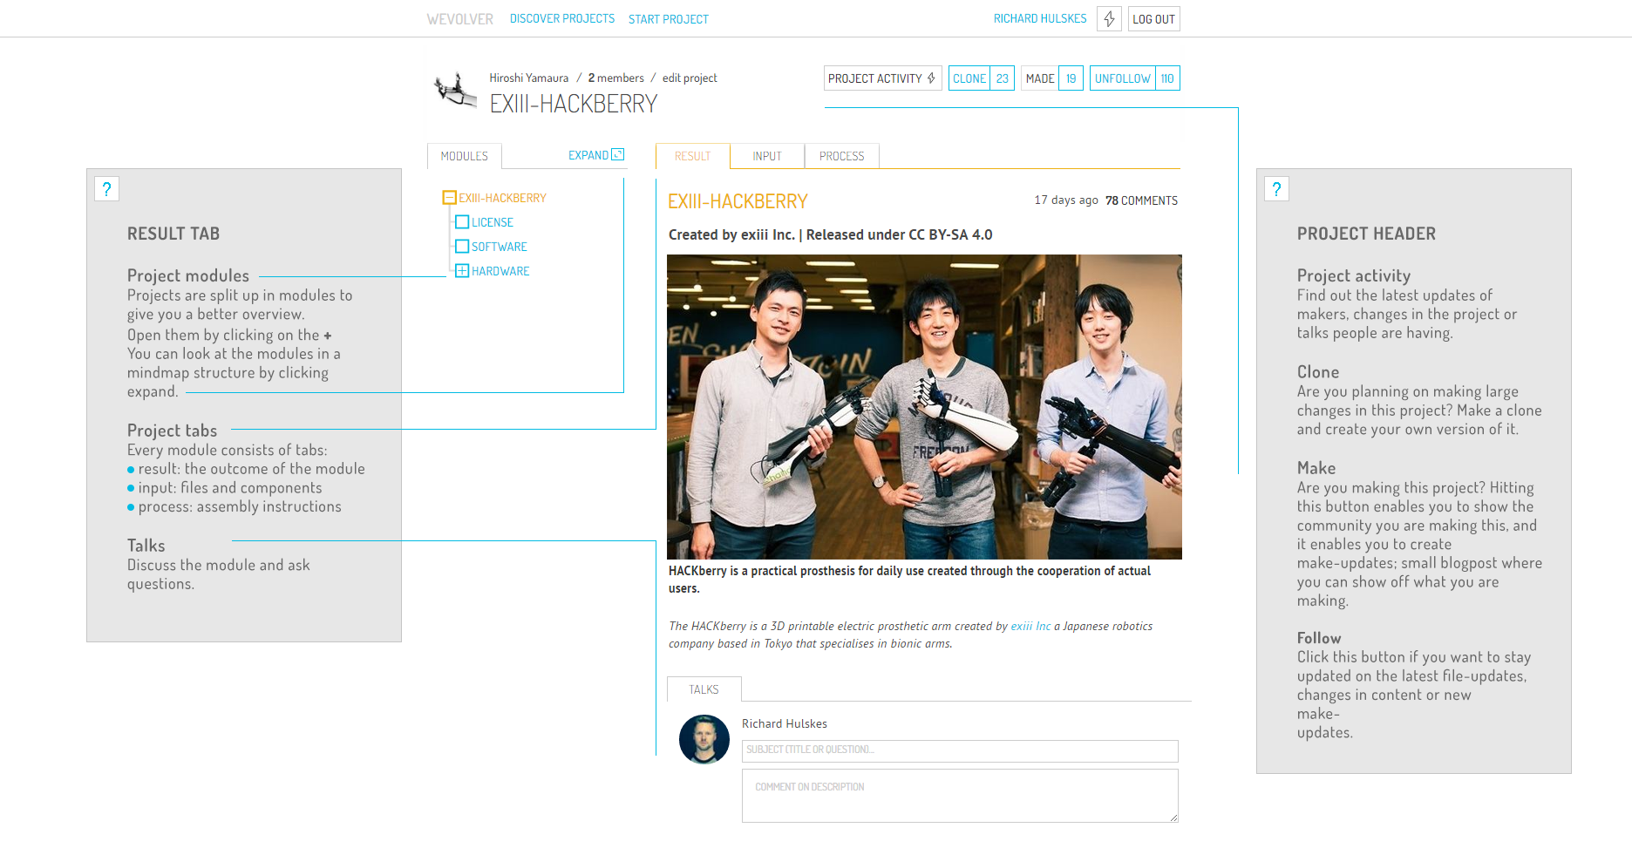Screen dimensions: 1632x855
Task: Focus the Subject title or question field
Action: click(960, 750)
